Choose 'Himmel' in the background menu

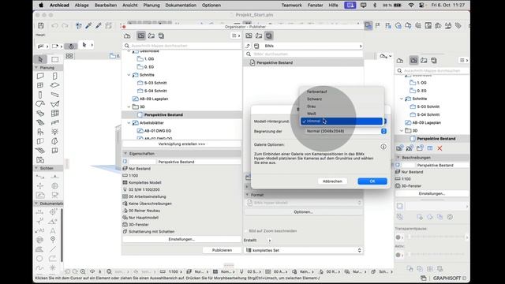(x=342, y=121)
